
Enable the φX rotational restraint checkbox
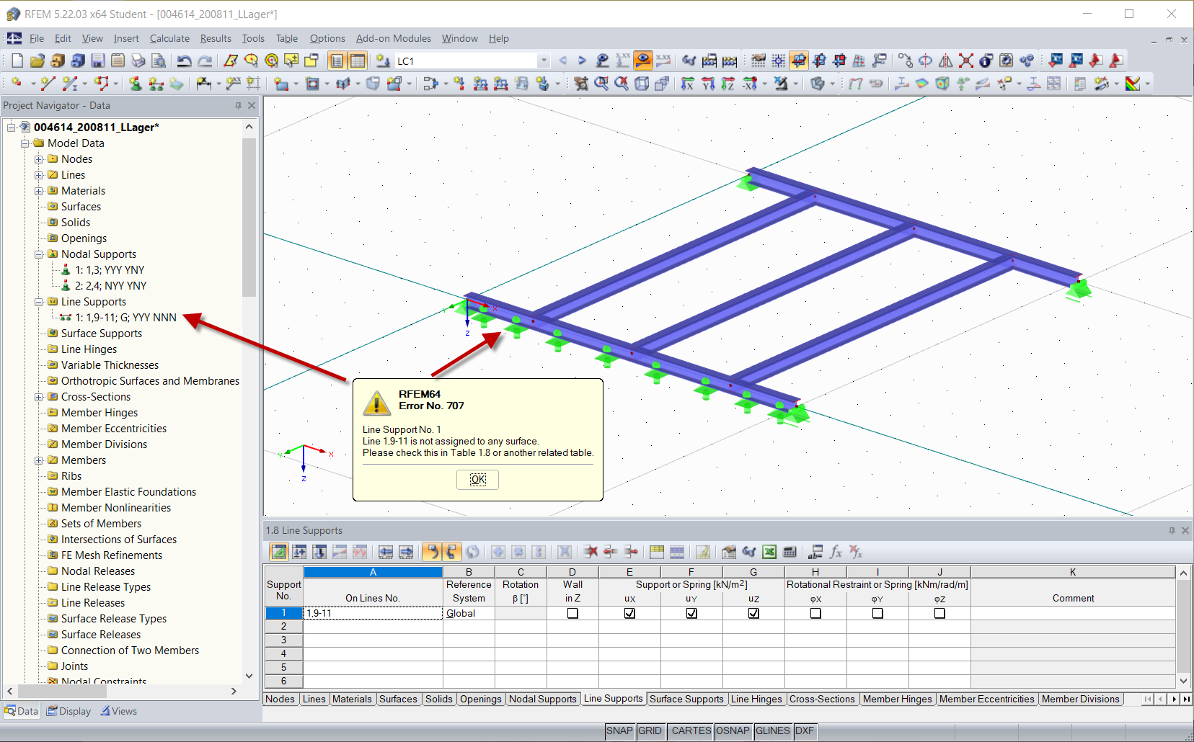click(x=815, y=613)
